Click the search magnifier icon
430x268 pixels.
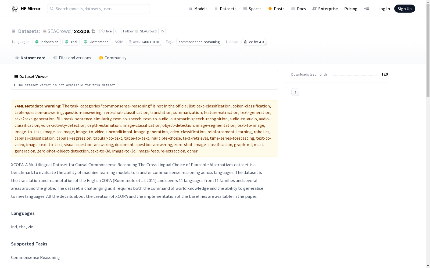coord(52,9)
